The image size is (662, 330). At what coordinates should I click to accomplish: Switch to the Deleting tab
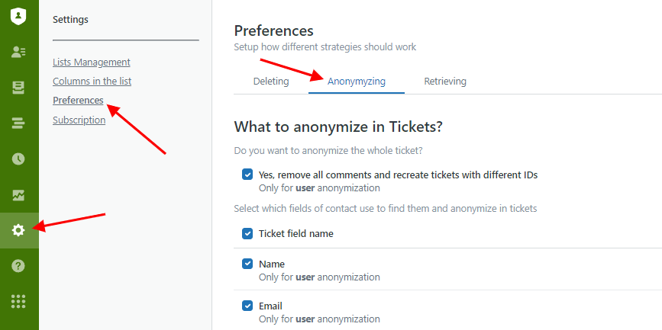[x=271, y=82]
